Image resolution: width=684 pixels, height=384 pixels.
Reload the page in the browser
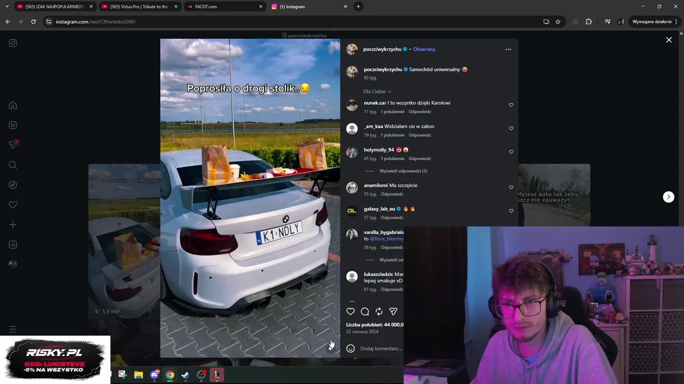pyautogui.click(x=33, y=22)
